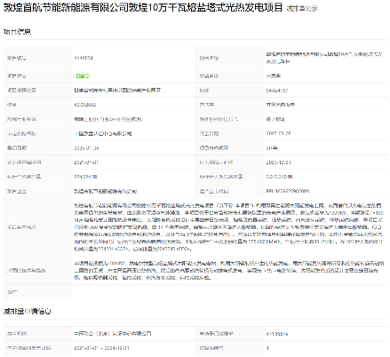
Task: Click the green status badge in the table
Action: [x=83, y=75]
